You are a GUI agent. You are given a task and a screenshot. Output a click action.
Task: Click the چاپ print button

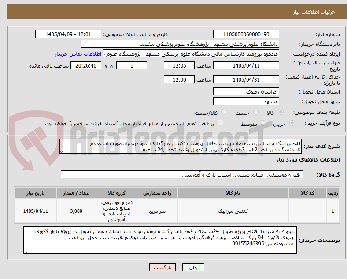193,267
